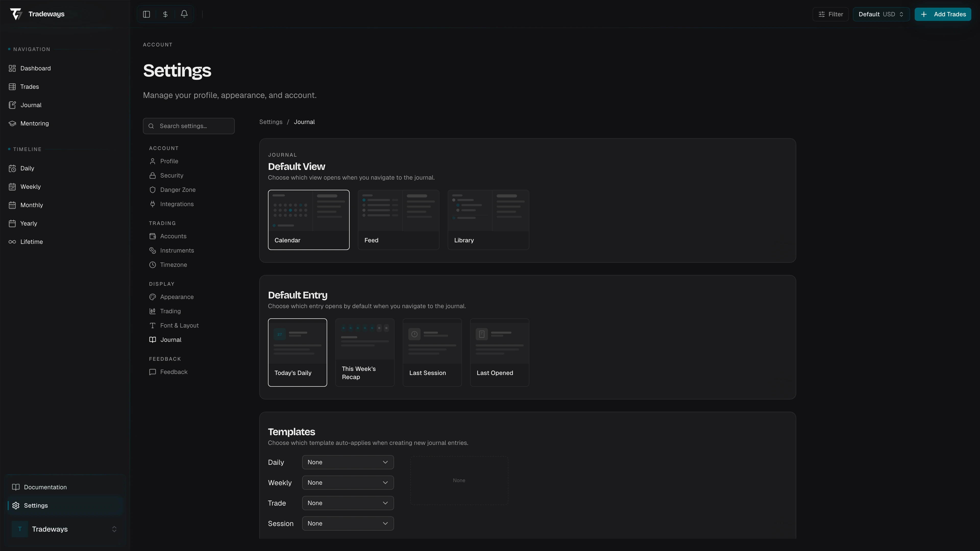Open Font & Layout settings

click(x=179, y=325)
